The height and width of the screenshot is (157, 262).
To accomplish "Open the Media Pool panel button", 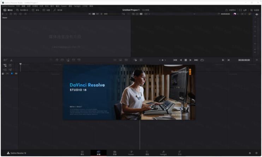I will (8, 10).
